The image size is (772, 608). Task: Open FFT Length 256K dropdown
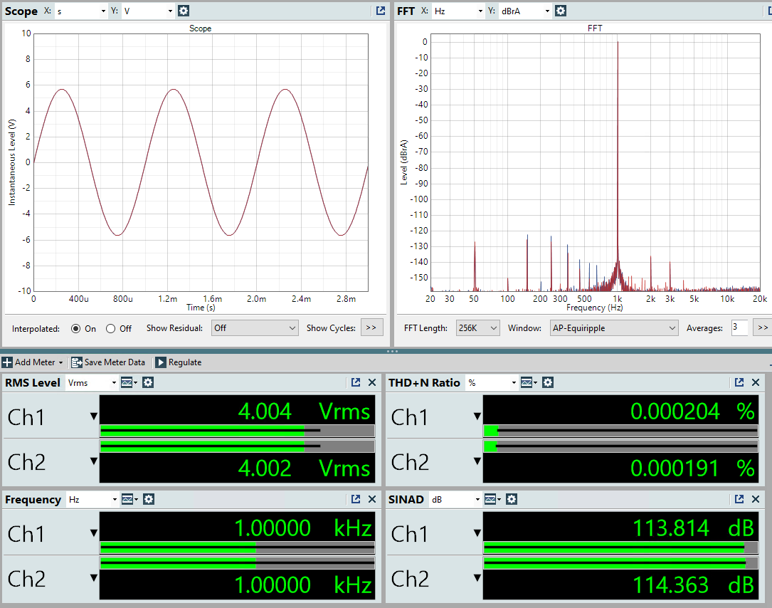point(477,328)
